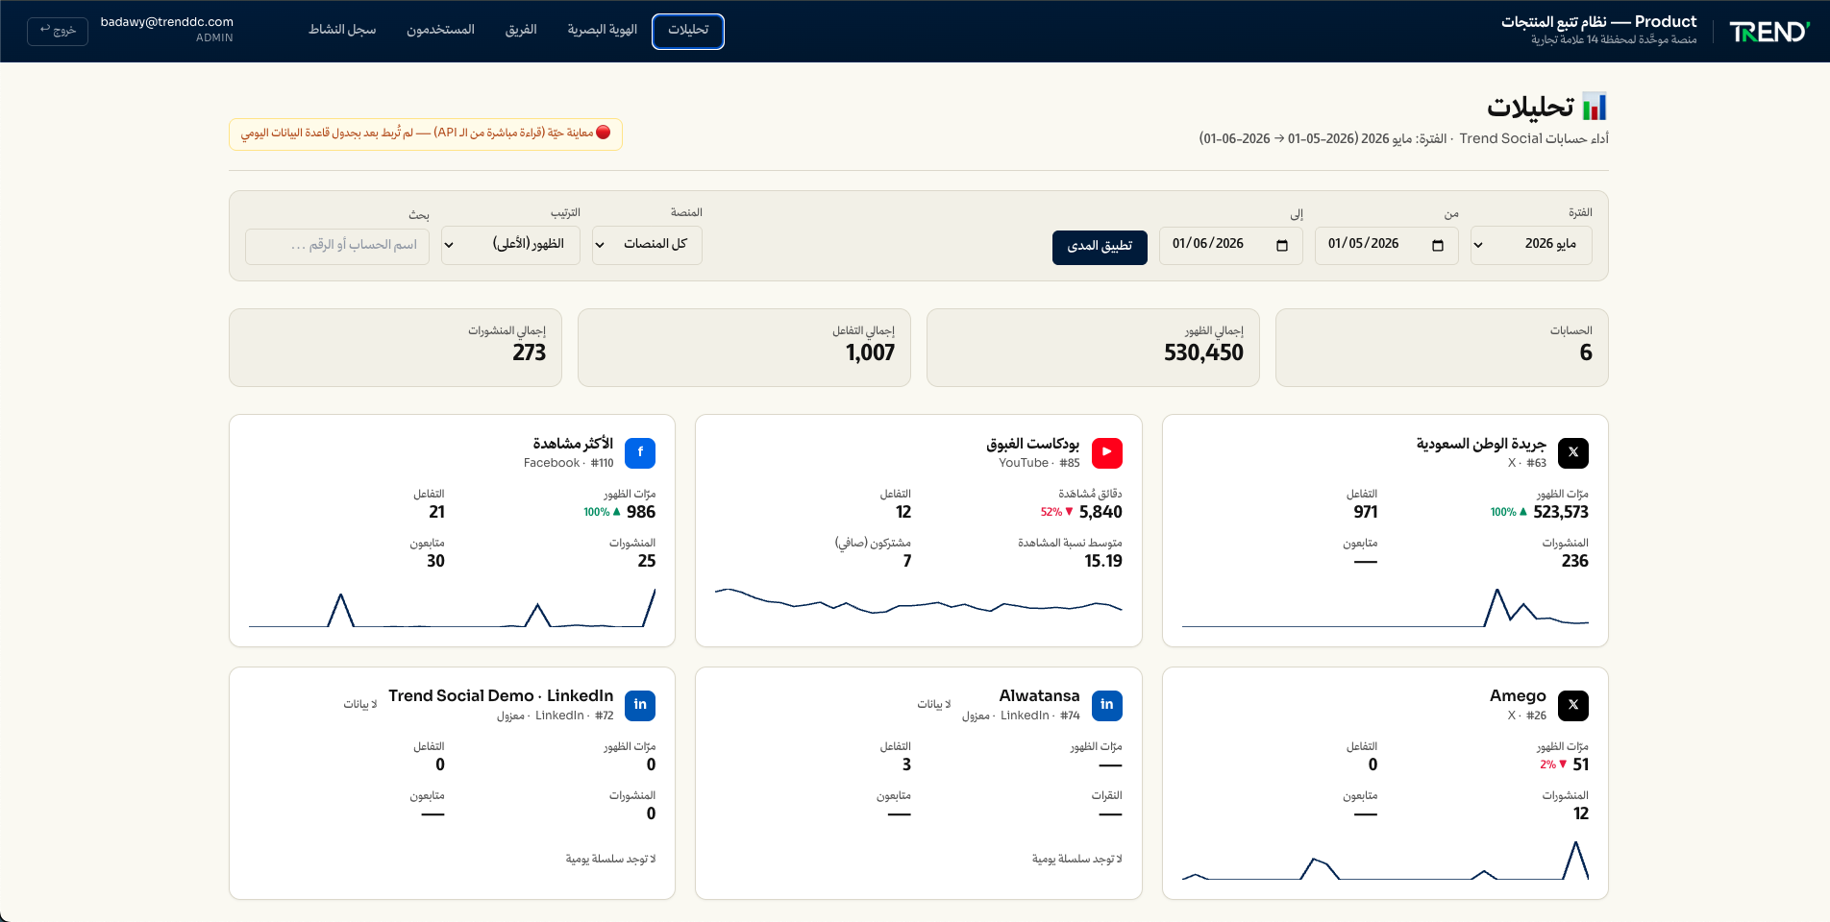Click the green up arrow beside 986
1830x922 pixels.
(617, 512)
